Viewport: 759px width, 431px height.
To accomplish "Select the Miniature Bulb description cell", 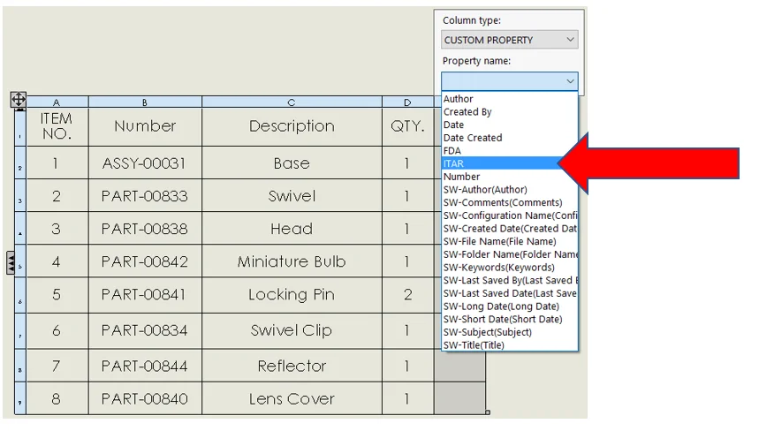I will (x=292, y=262).
